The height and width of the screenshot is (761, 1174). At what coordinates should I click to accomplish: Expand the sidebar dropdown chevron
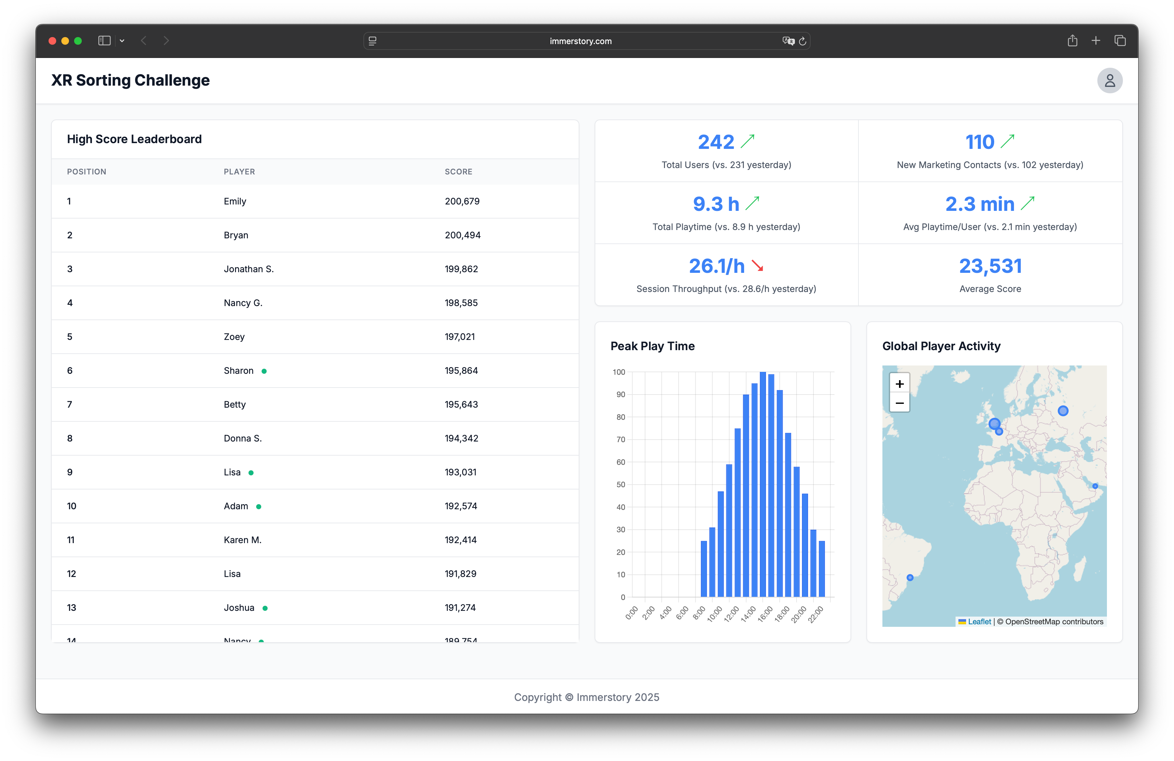(x=122, y=41)
